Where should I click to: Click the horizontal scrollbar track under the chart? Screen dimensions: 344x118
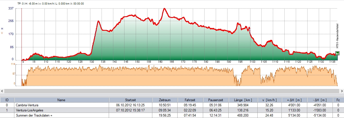172,91
